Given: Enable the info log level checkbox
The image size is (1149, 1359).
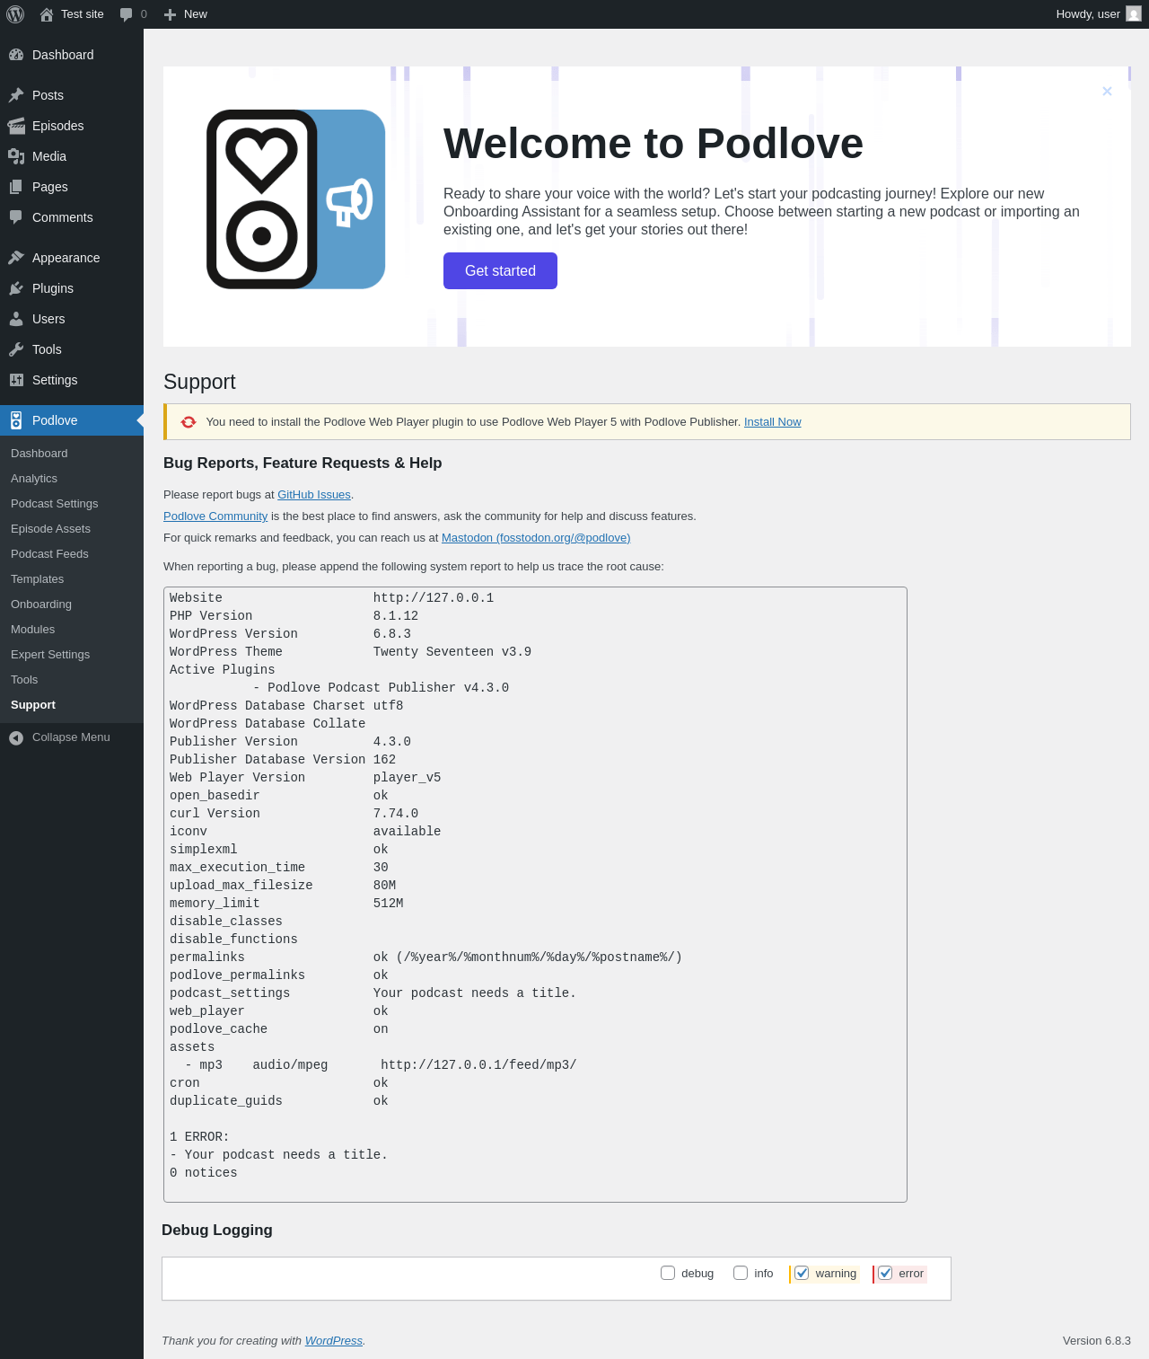Looking at the screenshot, I should click(741, 1273).
